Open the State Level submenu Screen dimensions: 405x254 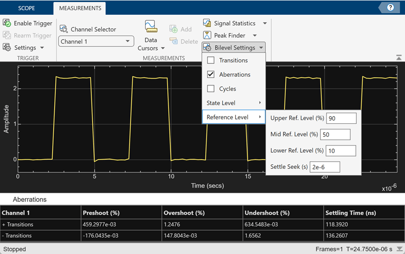coord(233,103)
